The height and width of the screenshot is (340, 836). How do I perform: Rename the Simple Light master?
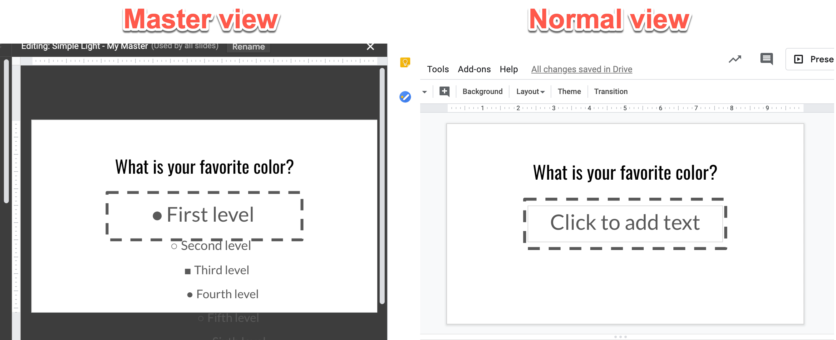click(x=248, y=47)
